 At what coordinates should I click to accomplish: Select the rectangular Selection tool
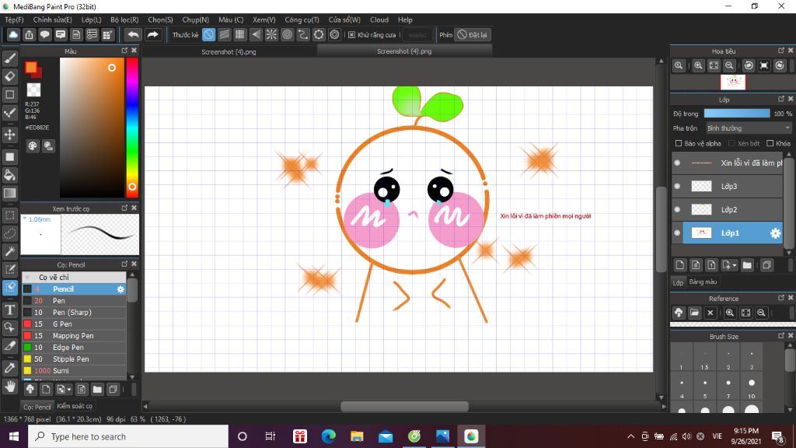point(9,215)
